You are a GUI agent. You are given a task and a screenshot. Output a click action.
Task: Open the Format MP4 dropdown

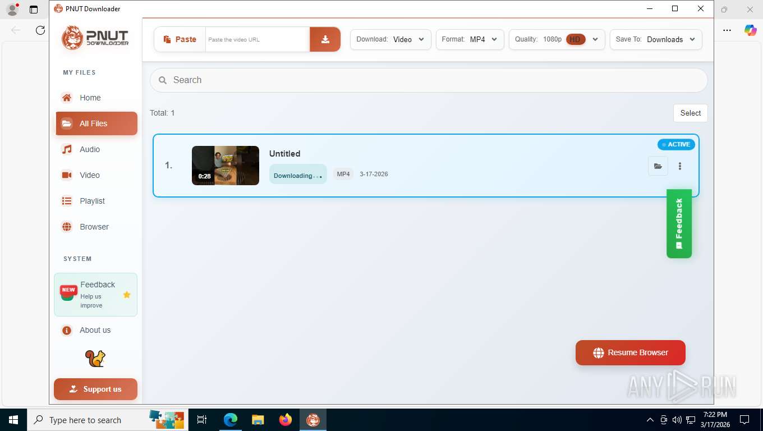point(470,39)
